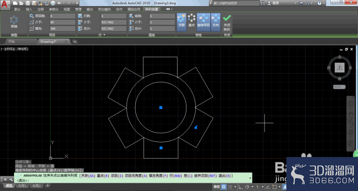Image resolution: width=358 pixels, height=191 pixels.
Task: Click the angle between items field 60
Action: click(x=63, y=23)
